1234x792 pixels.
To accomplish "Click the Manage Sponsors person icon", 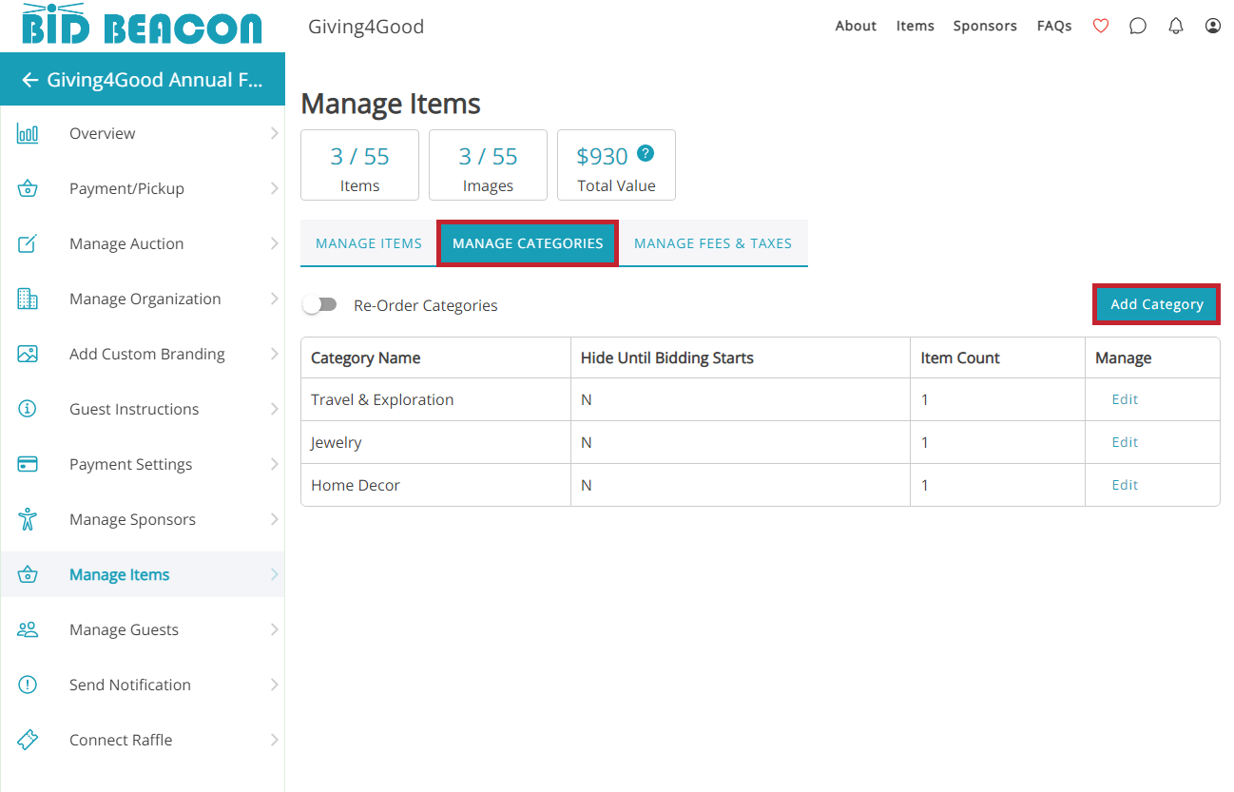I will point(28,519).
